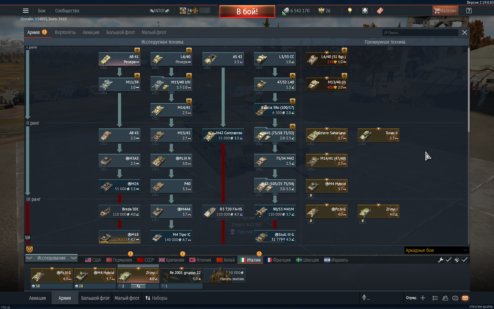The width and height of the screenshot is (494, 309).
Task: Click the lightbulb hints icon
Action: point(350,11)
